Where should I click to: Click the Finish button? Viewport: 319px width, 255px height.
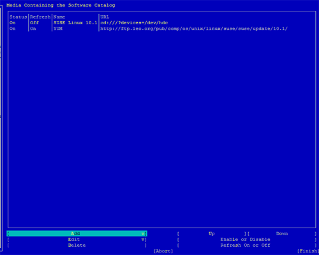308,251
